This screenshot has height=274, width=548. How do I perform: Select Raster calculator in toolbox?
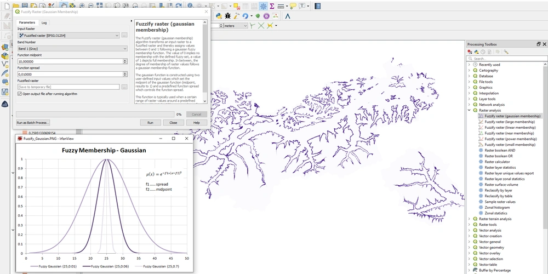[497, 162]
